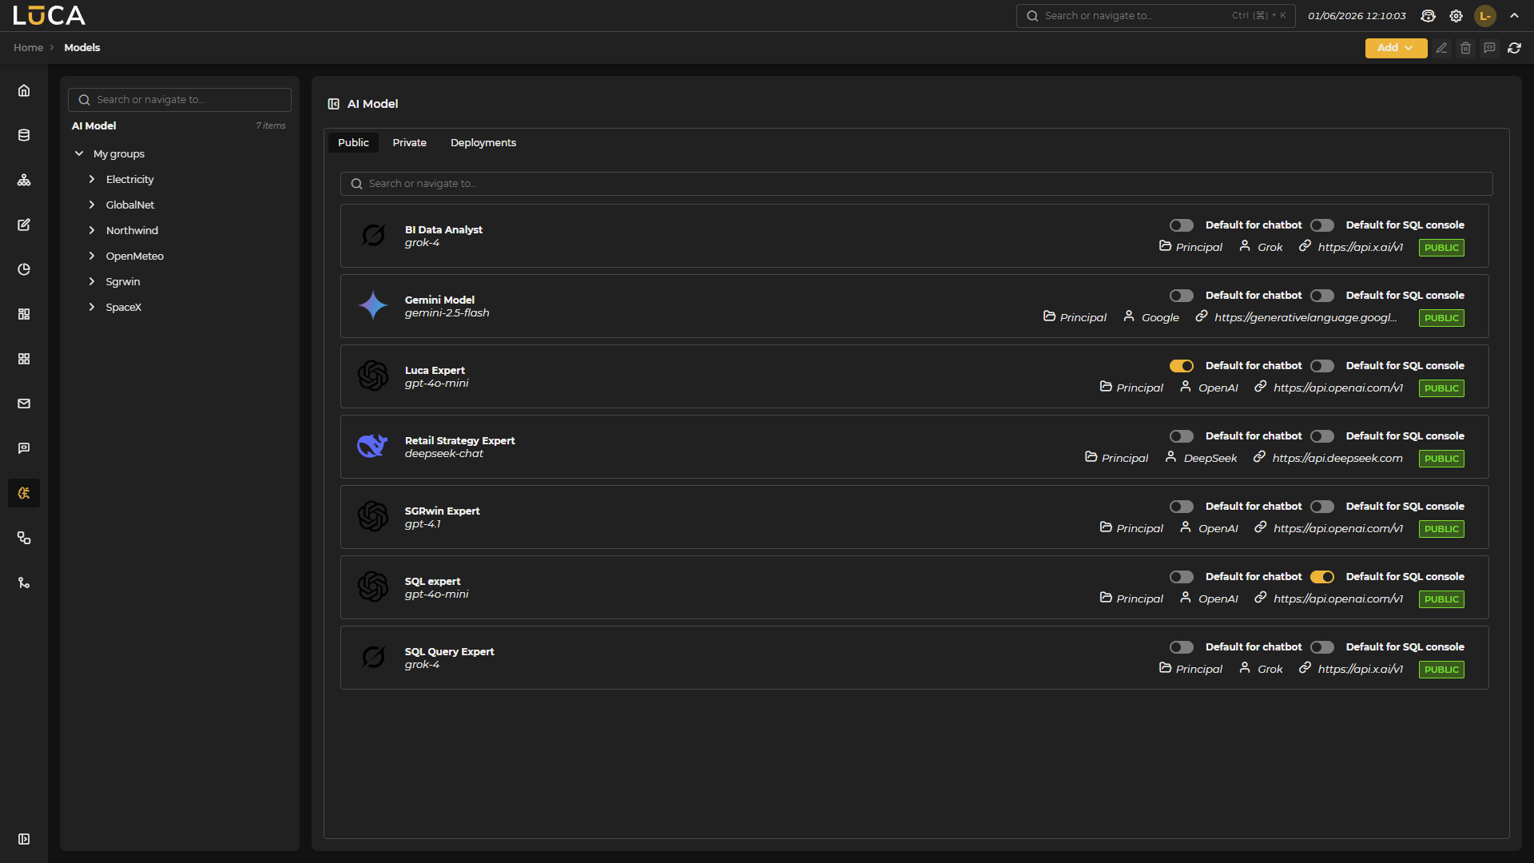Open the home icon in left sidebar
This screenshot has width=1534, height=863.
point(24,90)
